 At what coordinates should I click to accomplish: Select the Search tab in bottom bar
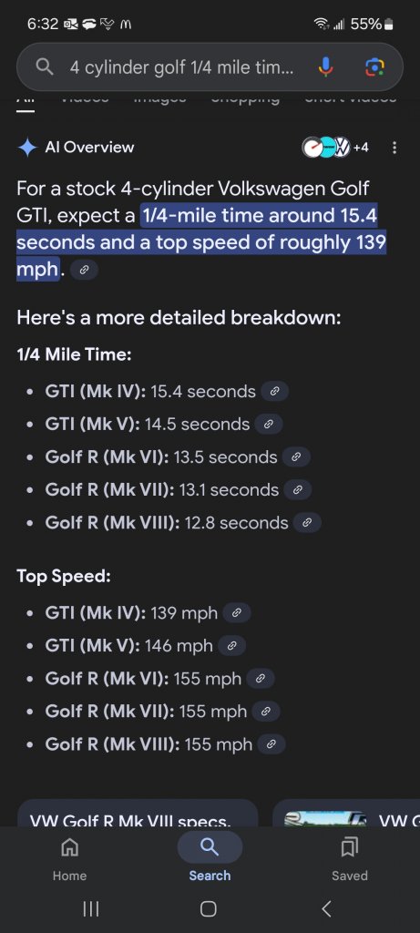click(210, 856)
